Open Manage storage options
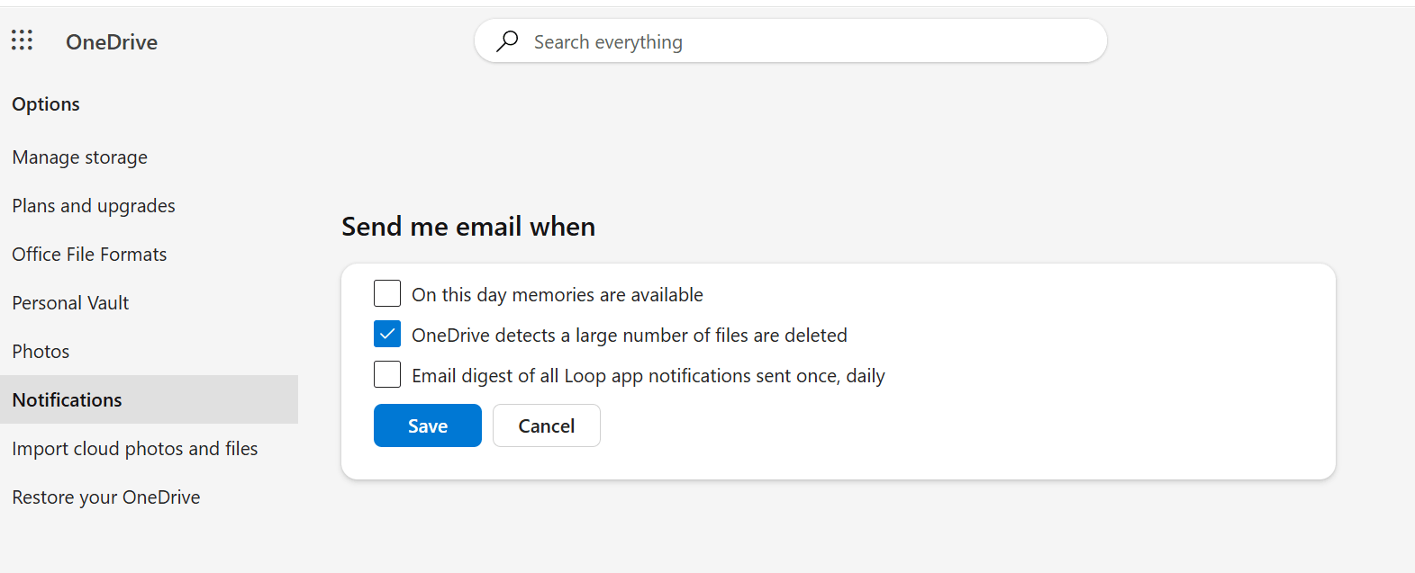1415x573 pixels. (80, 157)
